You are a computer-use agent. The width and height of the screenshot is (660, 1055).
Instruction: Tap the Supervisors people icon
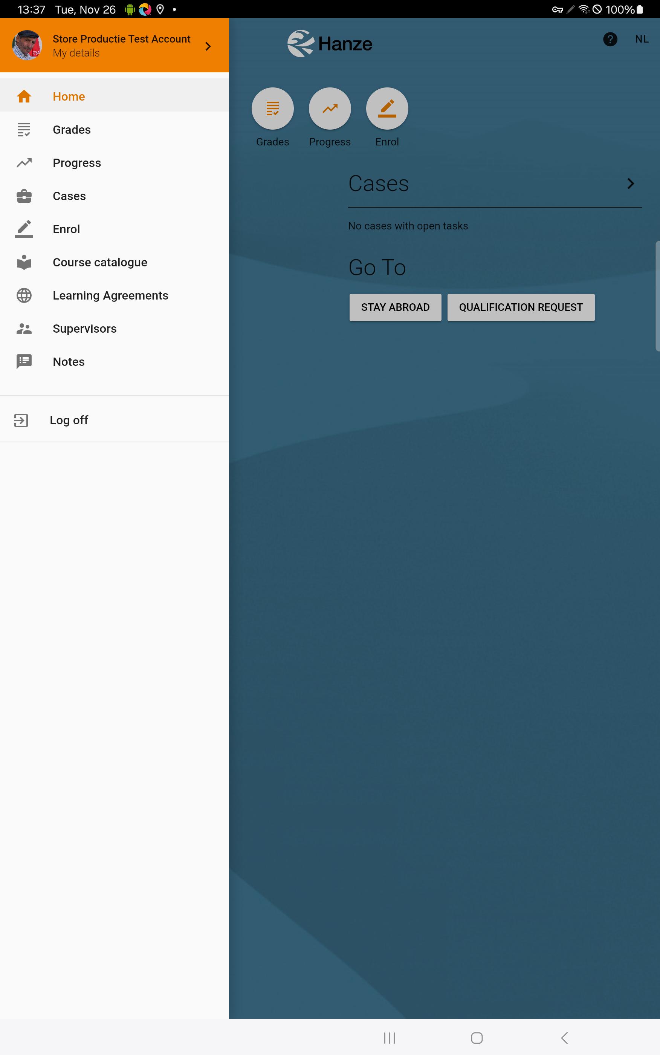click(x=24, y=329)
